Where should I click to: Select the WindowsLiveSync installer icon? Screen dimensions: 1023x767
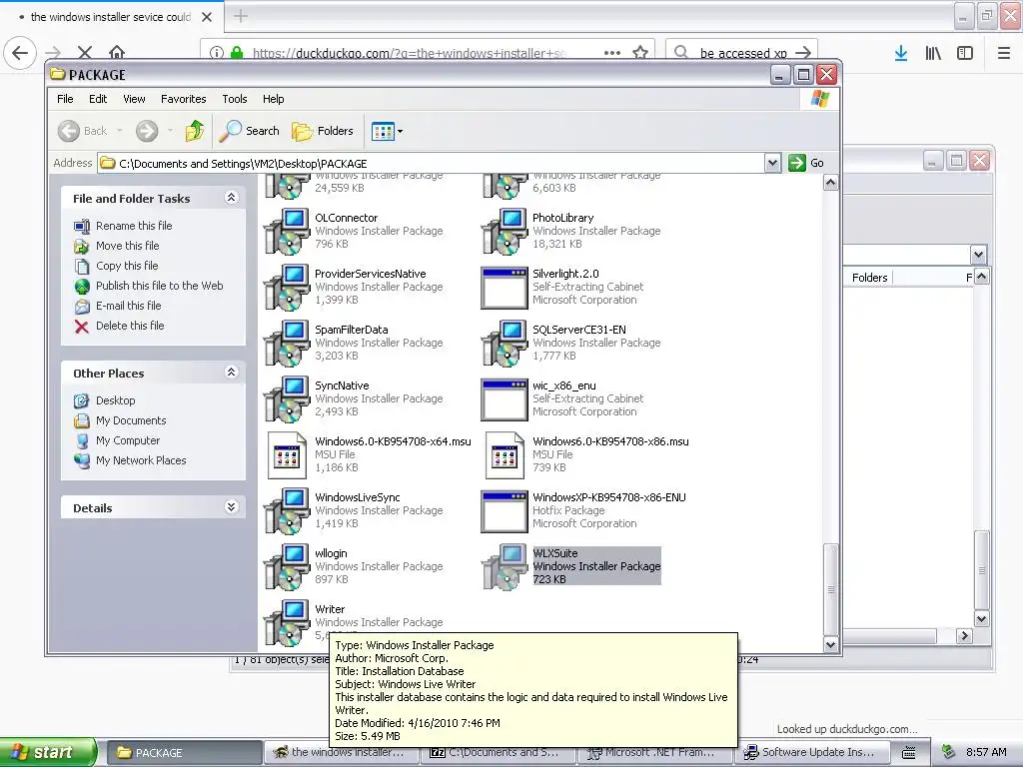point(287,511)
